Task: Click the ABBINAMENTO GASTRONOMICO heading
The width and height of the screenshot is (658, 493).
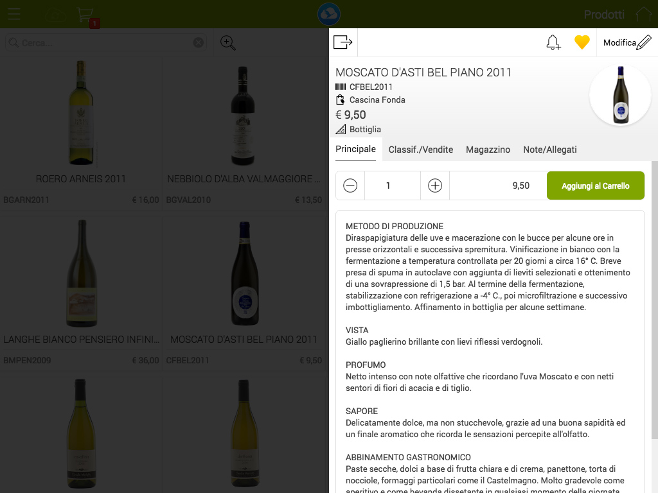Action: (408, 457)
